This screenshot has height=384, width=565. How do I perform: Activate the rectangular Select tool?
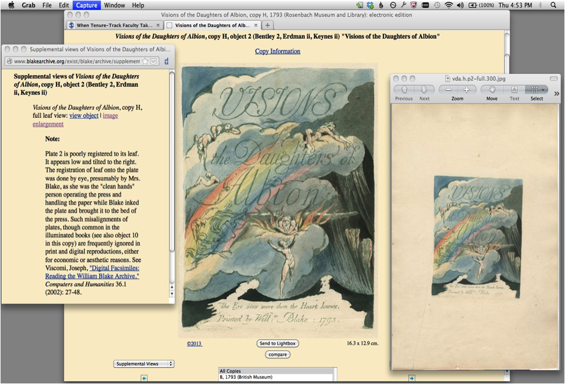point(534,90)
